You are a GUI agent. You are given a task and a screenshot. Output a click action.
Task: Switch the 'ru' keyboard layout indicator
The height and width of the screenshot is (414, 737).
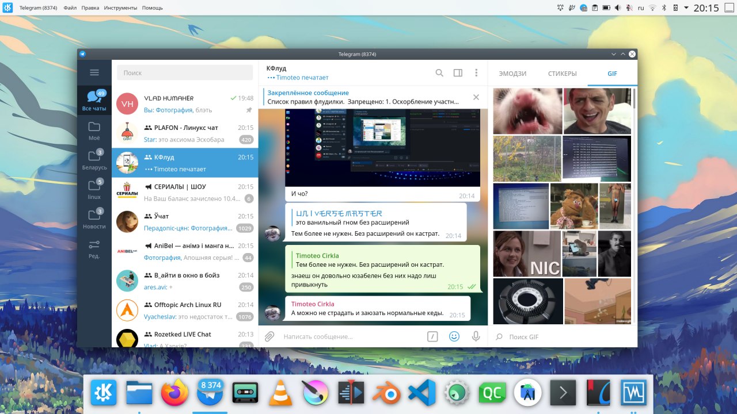pyautogui.click(x=641, y=8)
